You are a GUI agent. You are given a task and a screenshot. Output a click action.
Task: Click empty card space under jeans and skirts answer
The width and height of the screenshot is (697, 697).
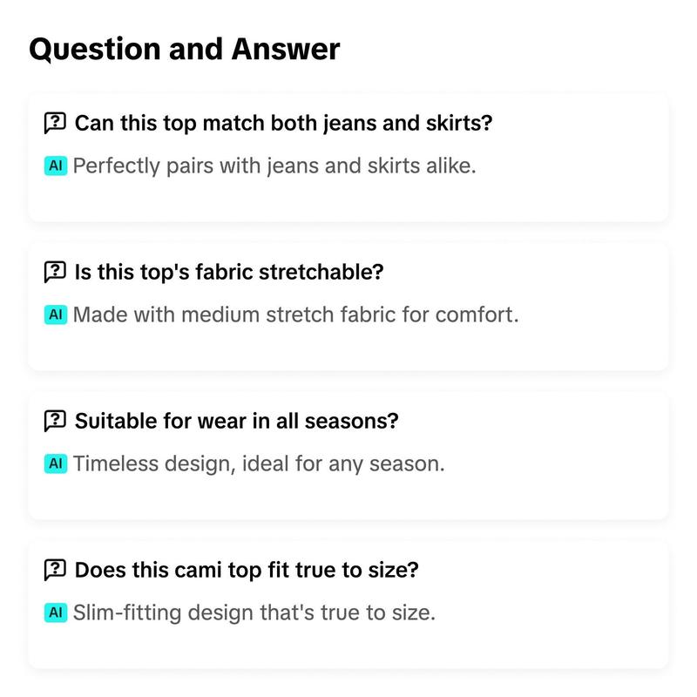(x=348, y=199)
